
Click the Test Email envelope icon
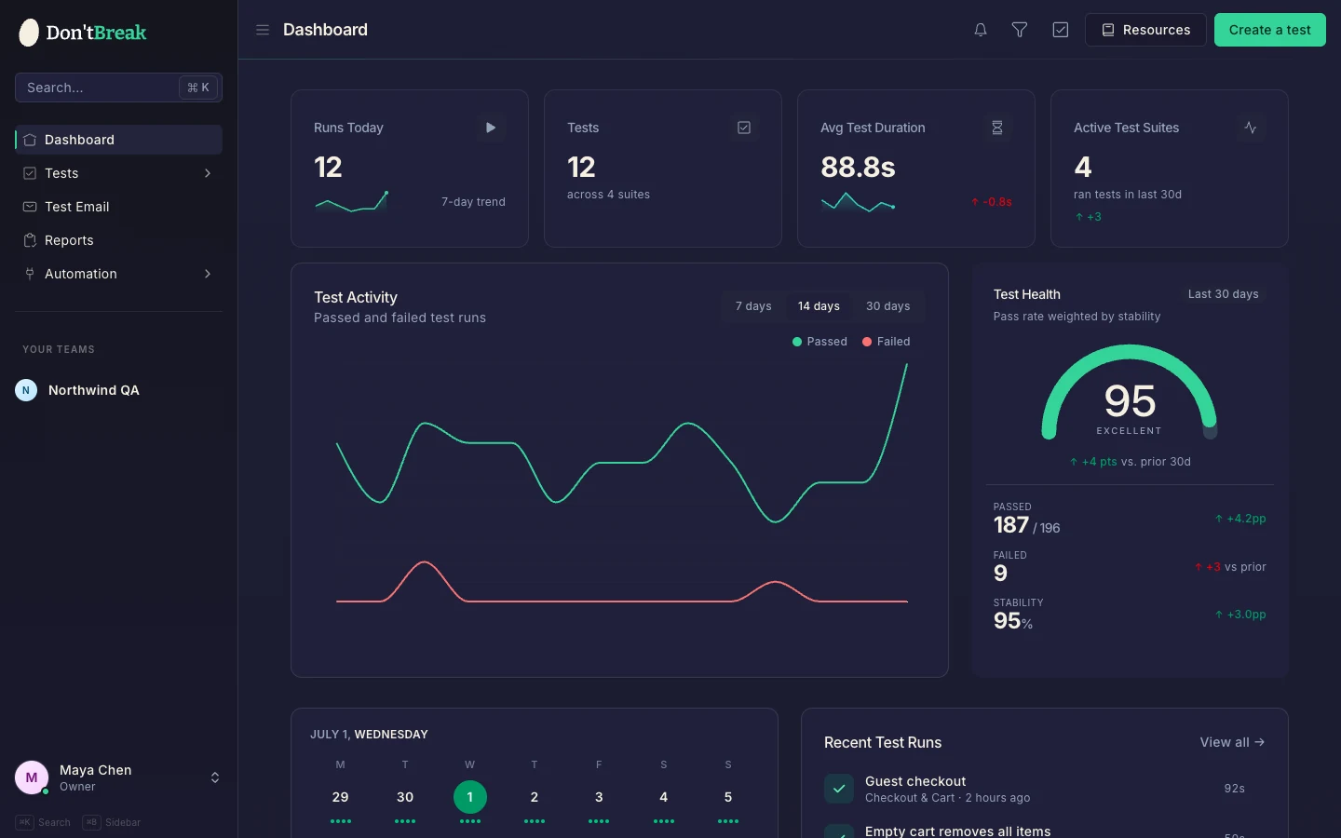coord(30,207)
